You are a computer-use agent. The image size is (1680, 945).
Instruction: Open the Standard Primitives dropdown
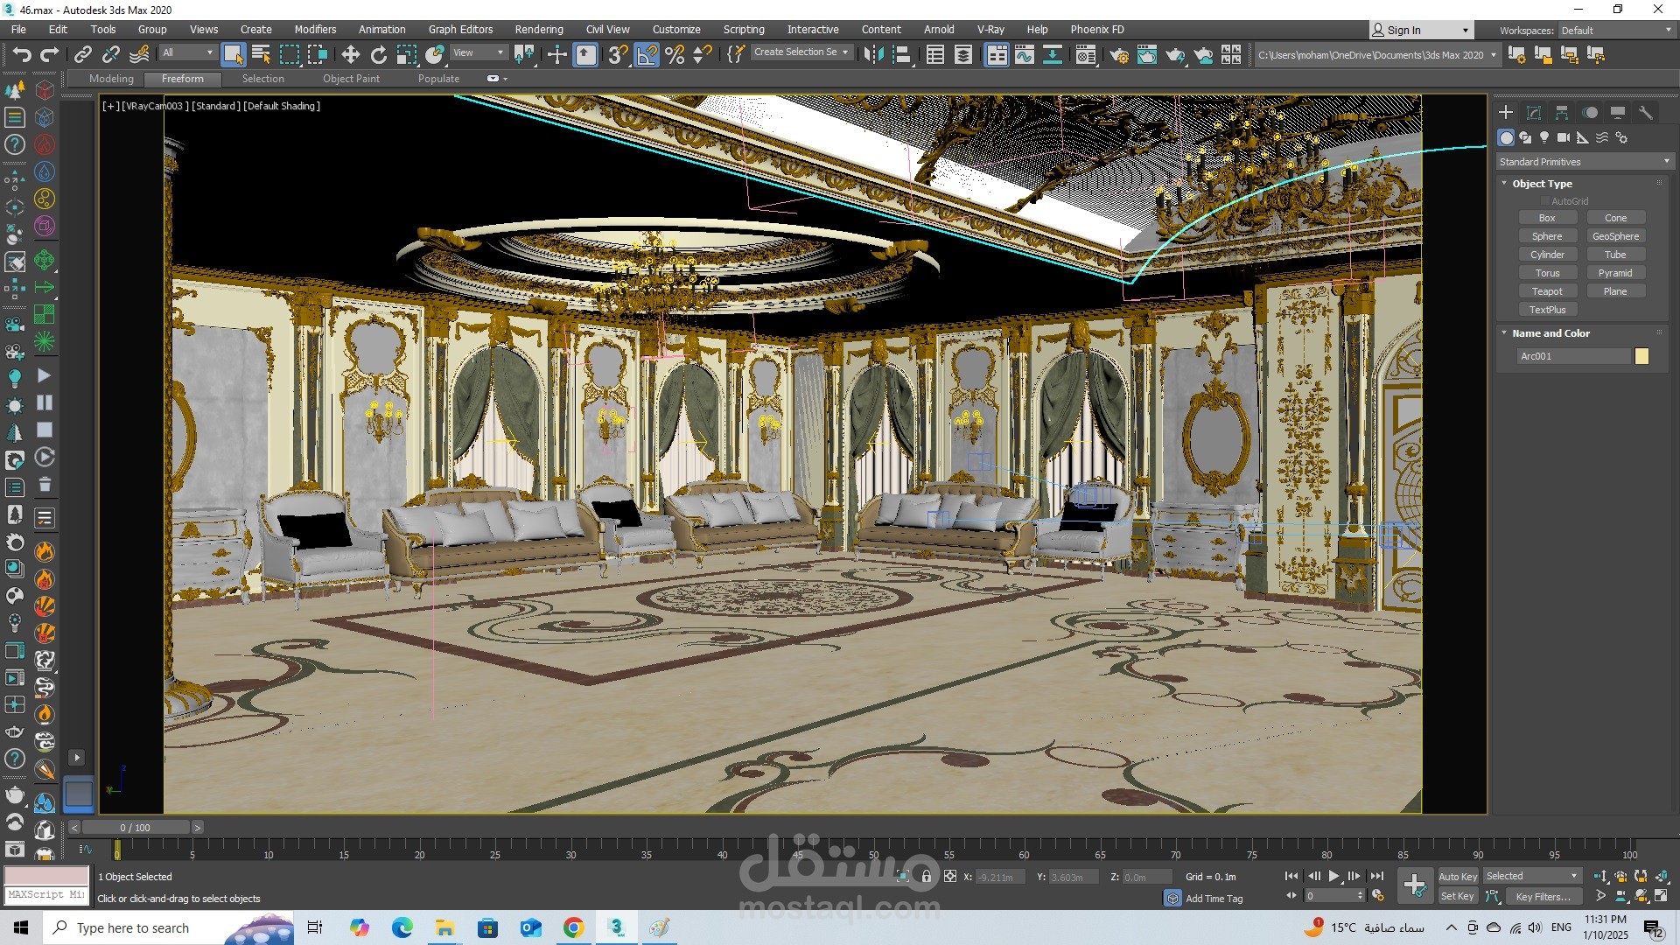pos(1584,162)
